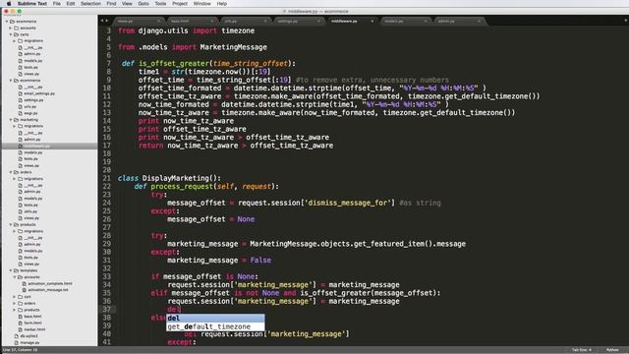Screen dimensions: 629x354
Task: Expand the migrations folder under marketing
Action: 15,126
